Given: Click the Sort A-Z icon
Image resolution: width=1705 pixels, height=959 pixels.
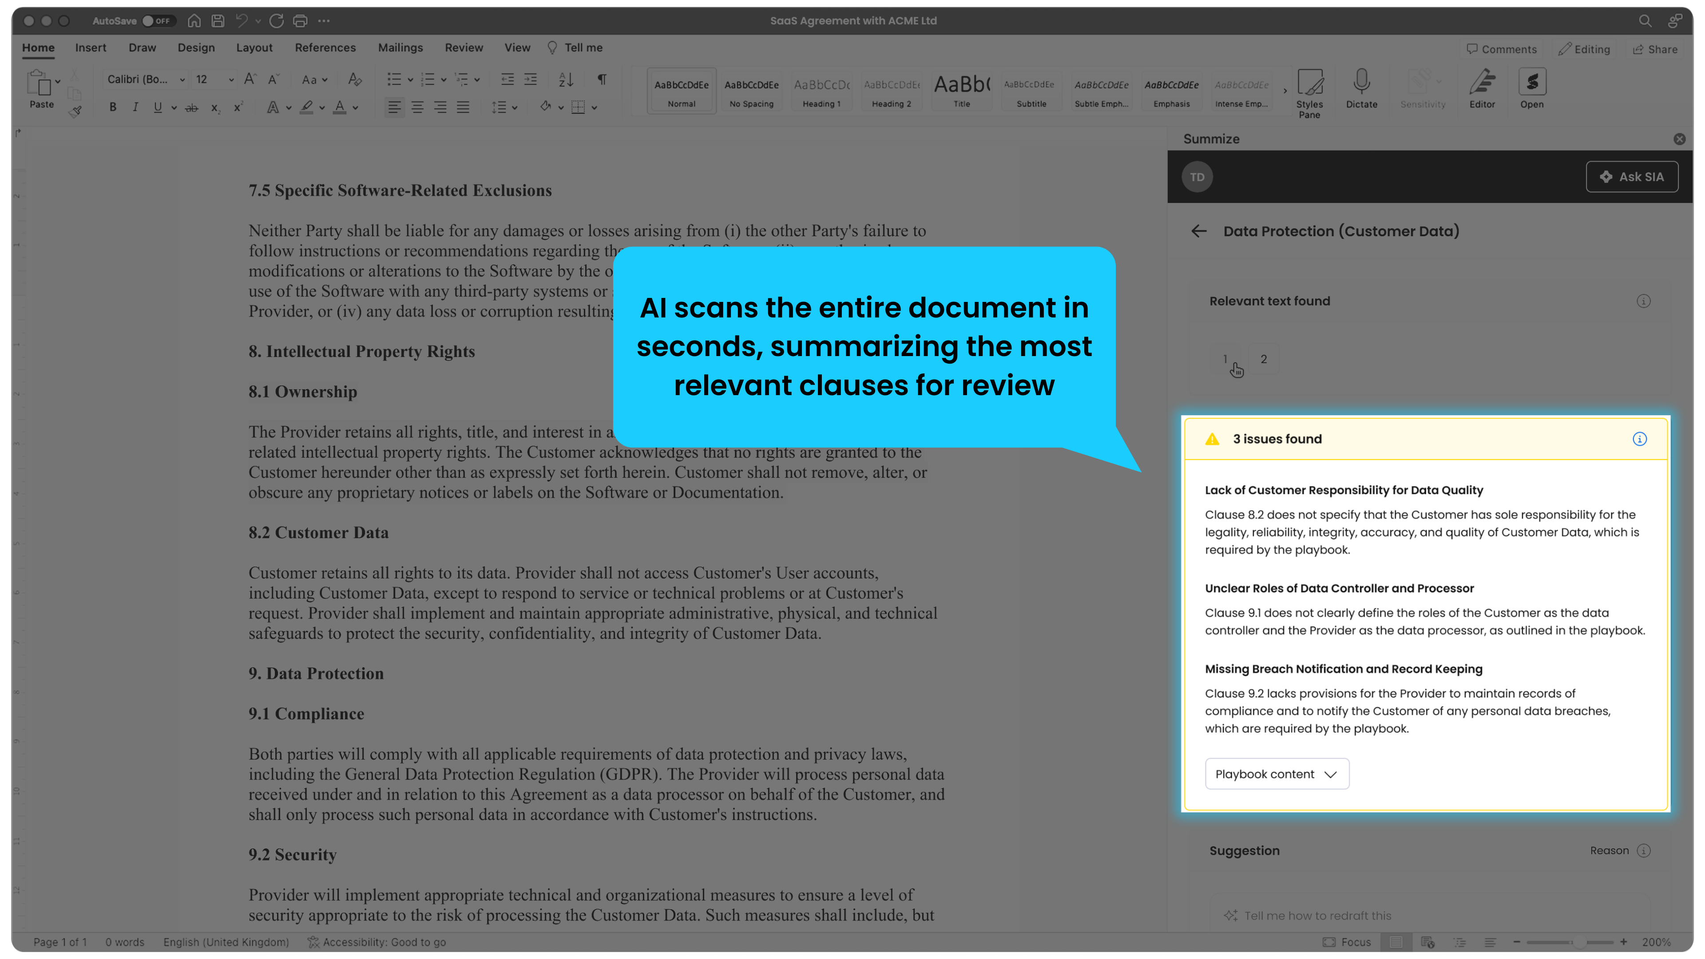Looking at the screenshot, I should [x=565, y=79].
